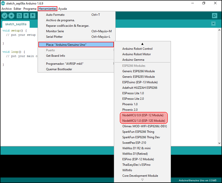Close the Herramientas menu
This screenshot has width=222, height=183.
(x=47, y=9)
